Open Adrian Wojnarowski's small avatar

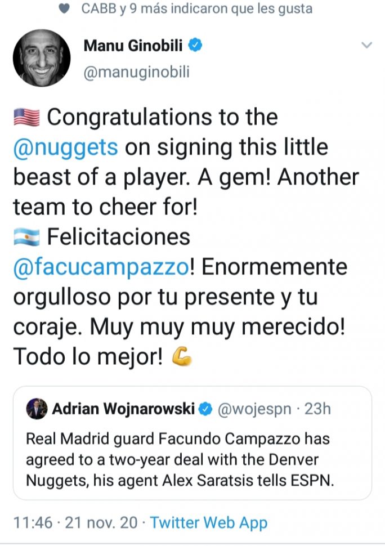click(37, 409)
